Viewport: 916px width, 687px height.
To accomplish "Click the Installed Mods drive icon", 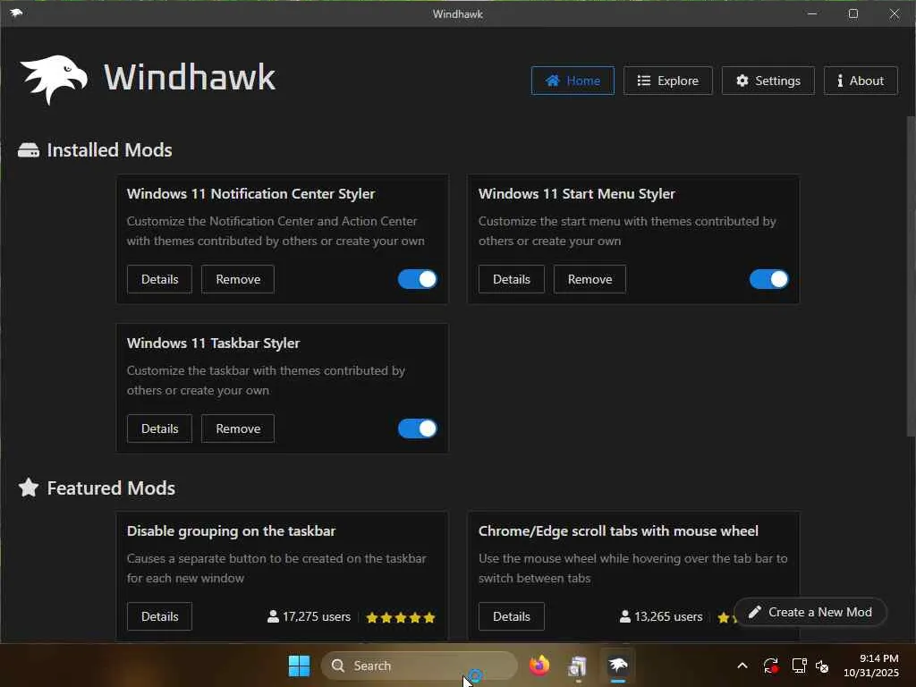I will pos(29,150).
